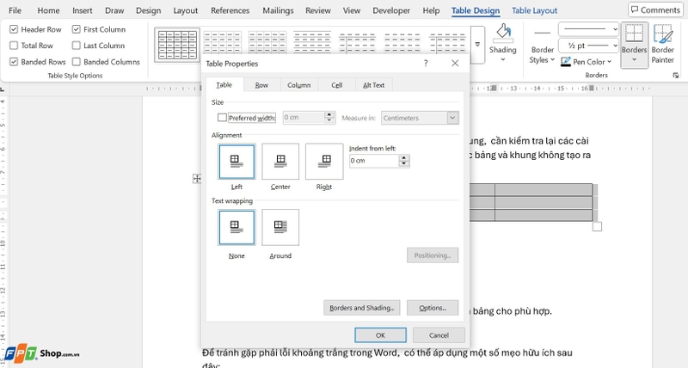Open the ½ pt line weight dropdown

tap(615, 46)
